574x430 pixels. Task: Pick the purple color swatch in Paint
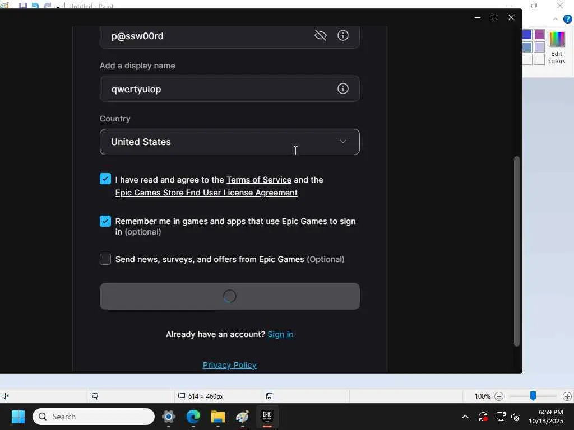(x=539, y=35)
